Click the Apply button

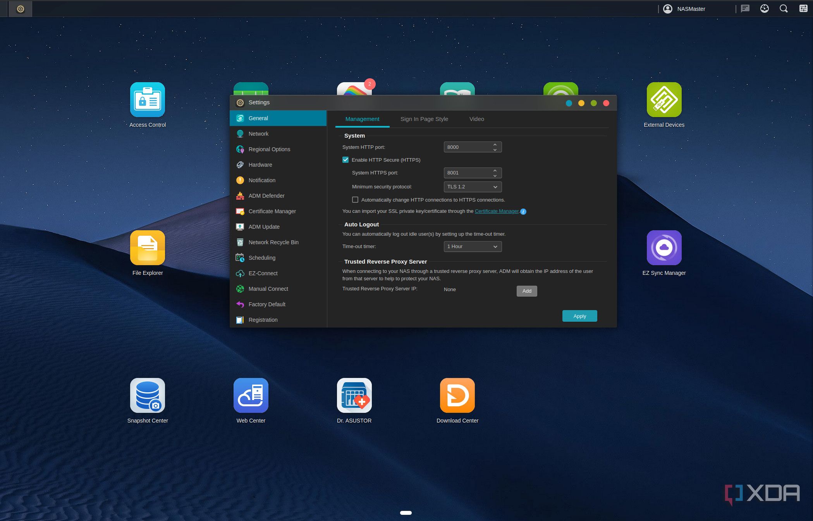coord(579,316)
